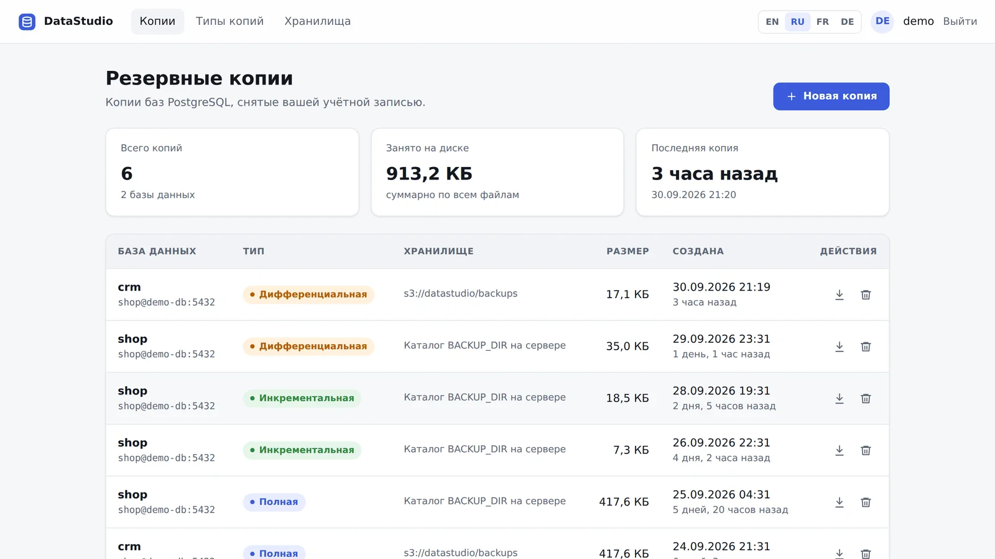995x559 pixels.
Task: Delete the shop backup from 26.09.2026 22:31
Action: tap(866, 450)
